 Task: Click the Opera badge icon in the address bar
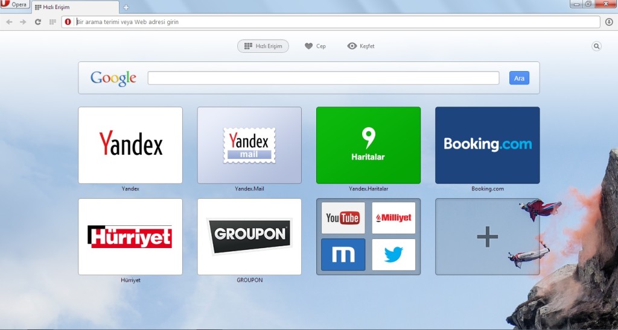click(68, 22)
